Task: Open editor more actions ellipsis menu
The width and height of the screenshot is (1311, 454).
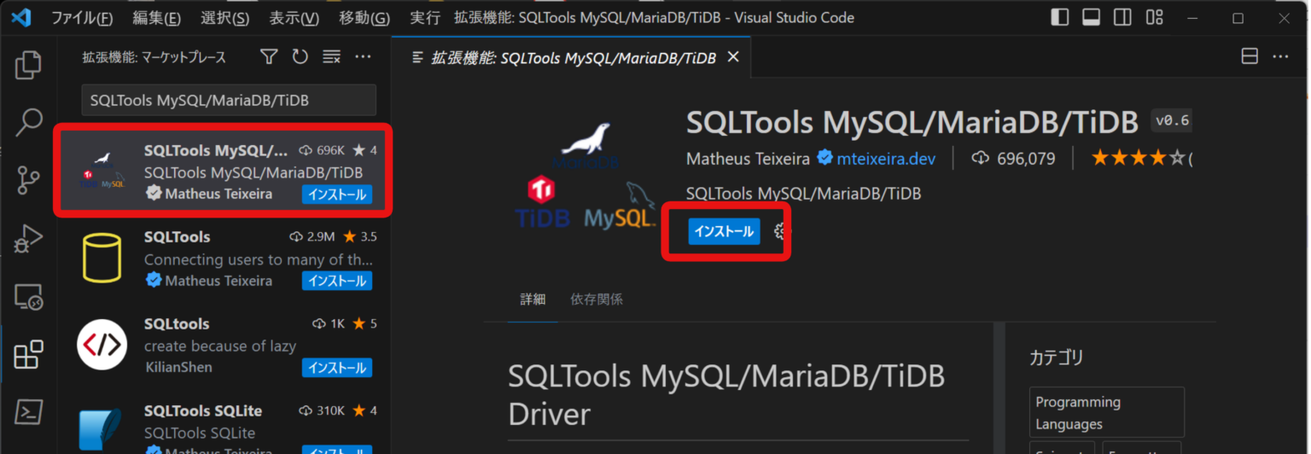Action: [x=1280, y=57]
